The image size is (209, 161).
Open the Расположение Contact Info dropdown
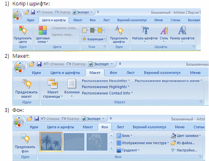(107, 93)
